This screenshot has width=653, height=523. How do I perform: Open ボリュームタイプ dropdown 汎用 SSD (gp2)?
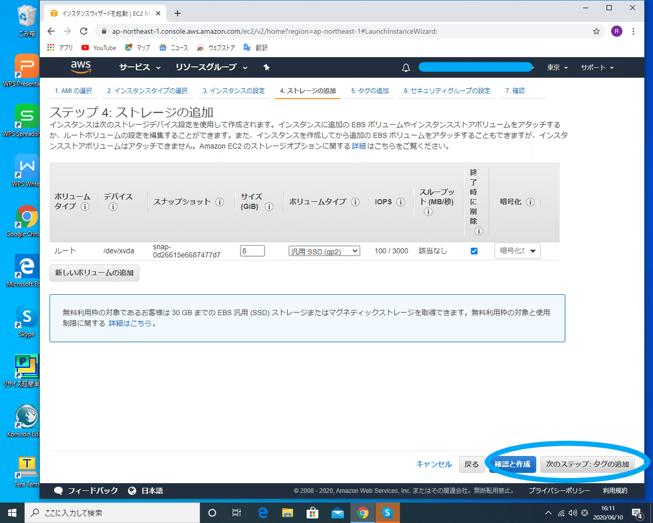pos(324,251)
